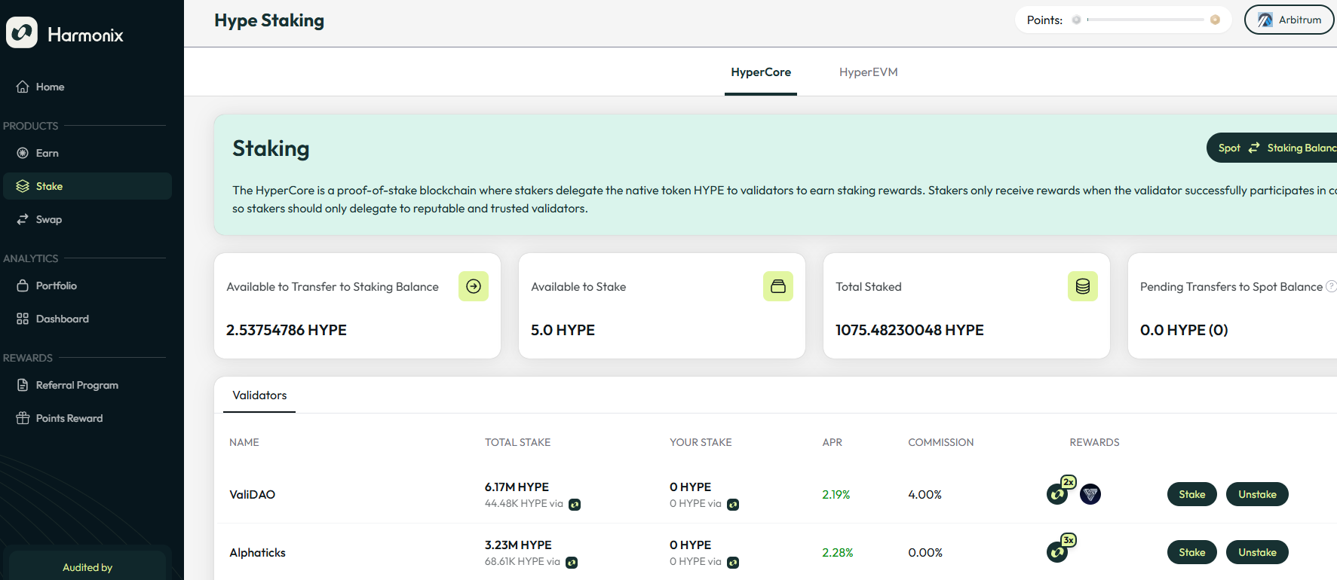This screenshot has width=1337, height=580.
Task: Click the gold points marker icon
Action: [x=1215, y=20]
